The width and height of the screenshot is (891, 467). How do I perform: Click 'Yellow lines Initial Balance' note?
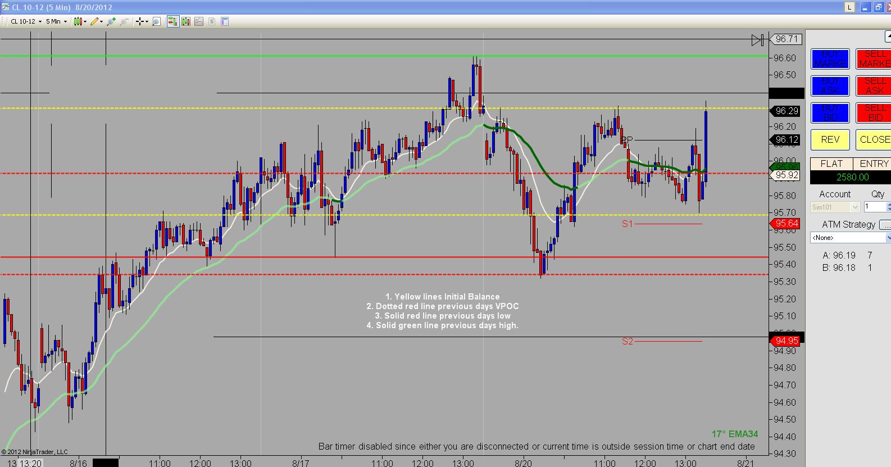tap(442, 297)
